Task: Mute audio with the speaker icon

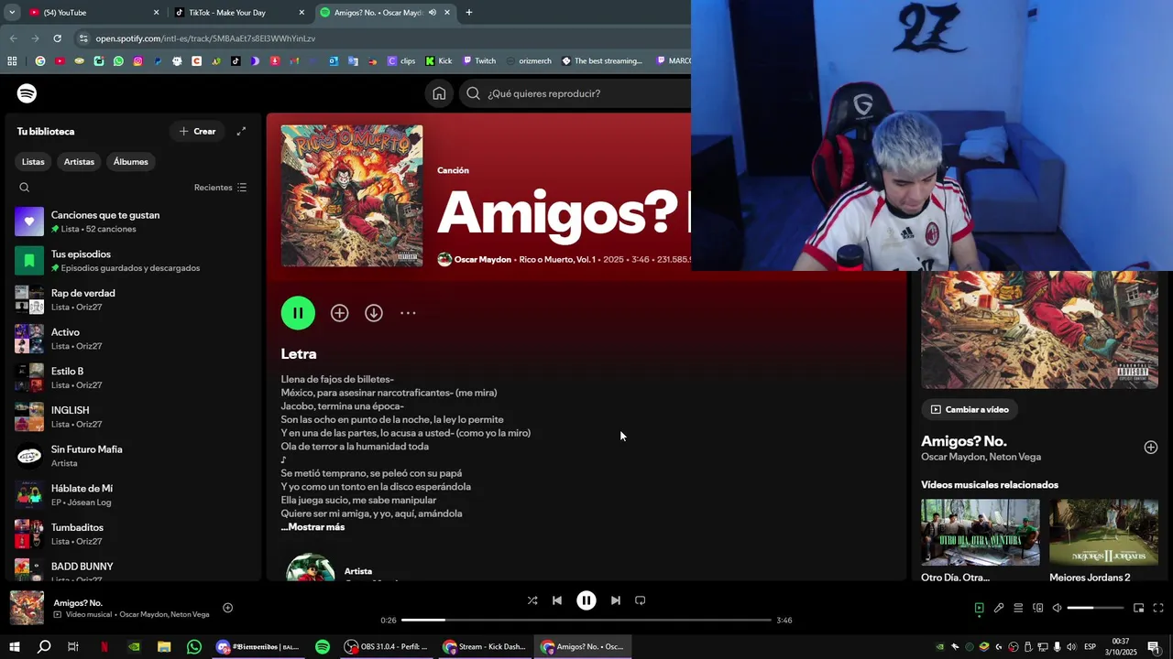Action: (1057, 608)
